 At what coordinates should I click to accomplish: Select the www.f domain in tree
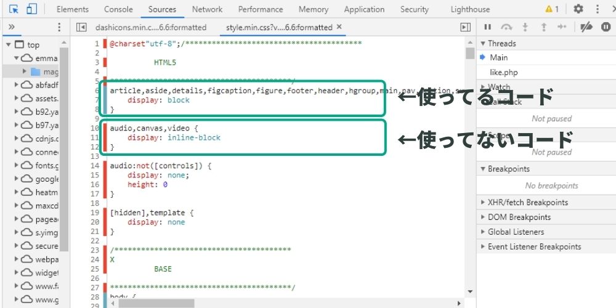tap(47, 286)
